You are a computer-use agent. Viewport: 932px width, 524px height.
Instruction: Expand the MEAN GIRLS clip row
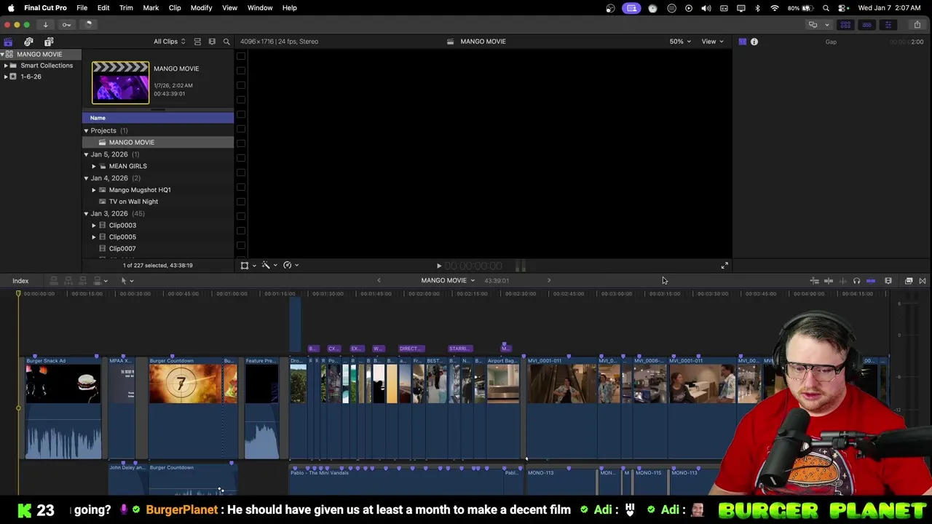[x=93, y=167]
